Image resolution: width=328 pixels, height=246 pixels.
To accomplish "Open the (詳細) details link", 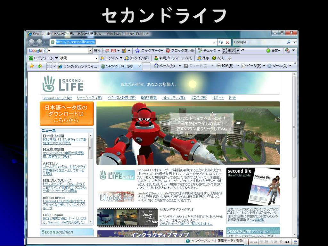I will [259, 220].
